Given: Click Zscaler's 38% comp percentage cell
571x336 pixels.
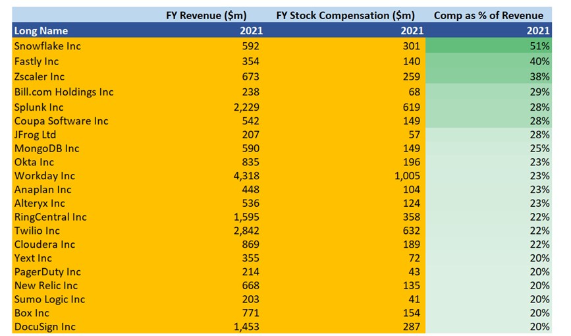Looking at the screenshot, I should (x=488, y=76).
